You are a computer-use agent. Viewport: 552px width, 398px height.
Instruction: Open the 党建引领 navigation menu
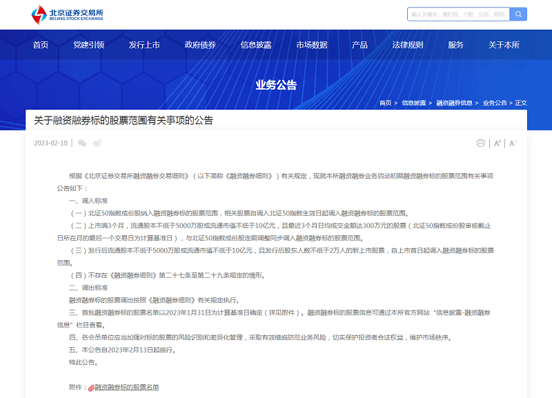pyautogui.click(x=88, y=45)
